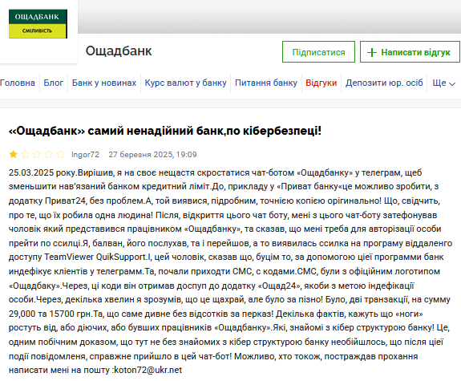Open Курс валют у банку tab
The width and height of the screenshot is (461, 381).
click(185, 83)
